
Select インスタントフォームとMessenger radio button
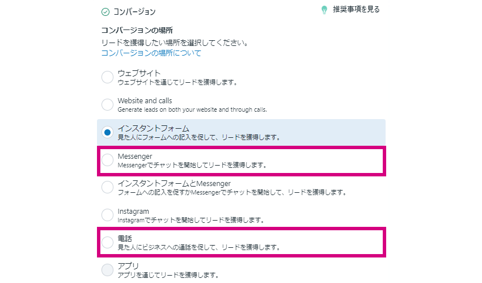click(107, 187)
